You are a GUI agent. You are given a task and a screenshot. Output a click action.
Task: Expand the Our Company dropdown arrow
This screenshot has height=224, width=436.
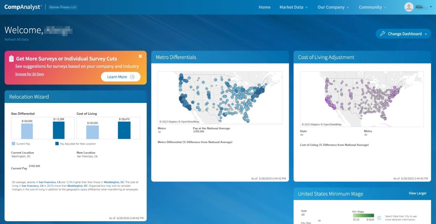click(x=348, y=8)
